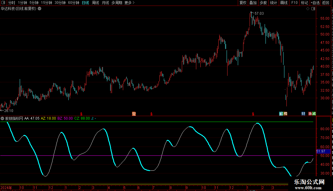Click the 60.00 indicator axis label
Viewport: 333px width, 191px height.
pyautogui.click(x=325, y=147)
